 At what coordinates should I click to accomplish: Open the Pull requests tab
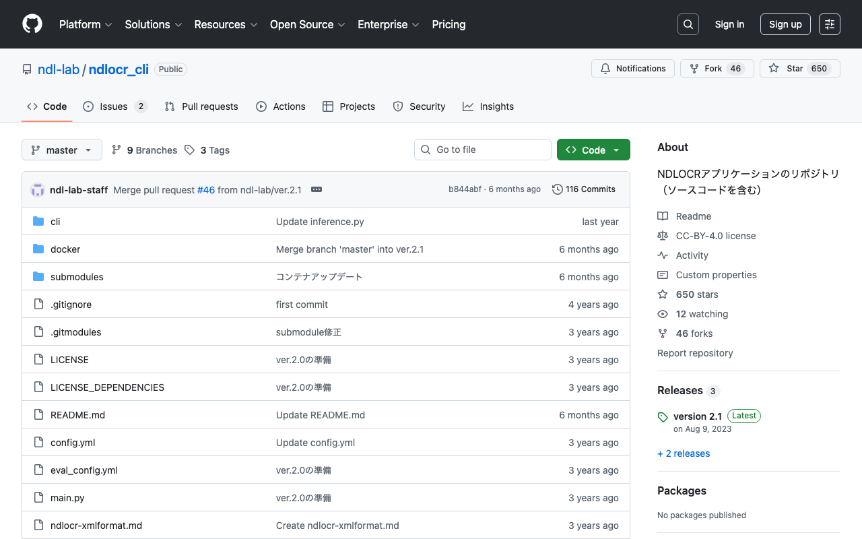click(x=201, y=106)
